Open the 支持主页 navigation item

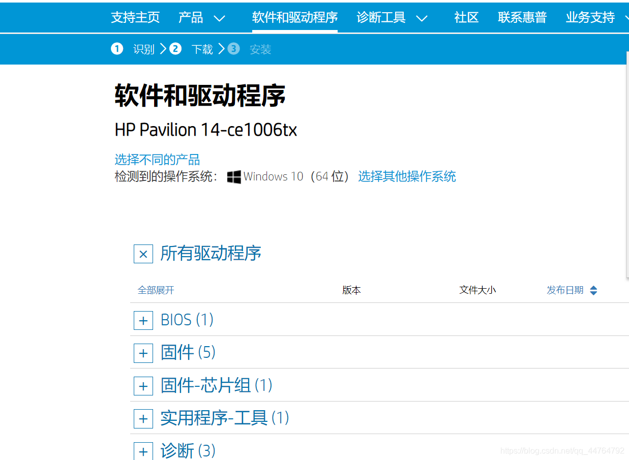coord(135,18)
